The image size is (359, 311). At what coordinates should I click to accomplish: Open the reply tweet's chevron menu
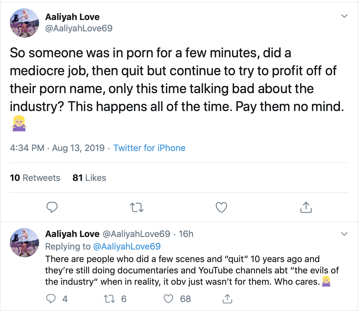(344, 234)
